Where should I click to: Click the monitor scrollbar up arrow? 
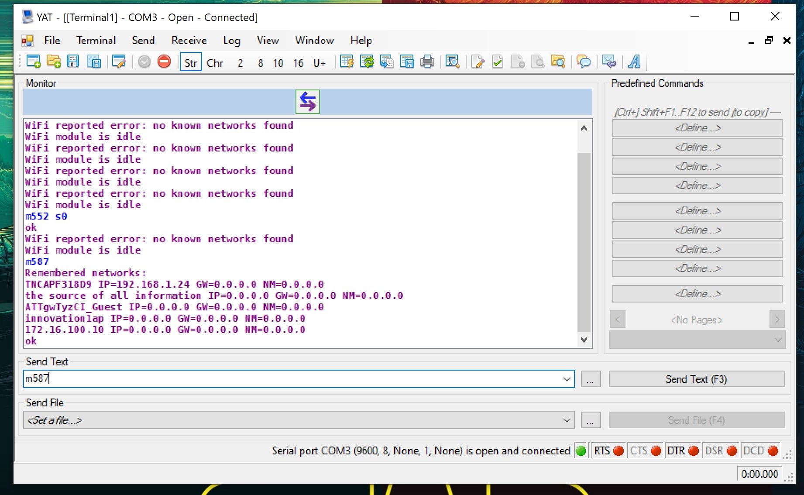click(584, 128)
